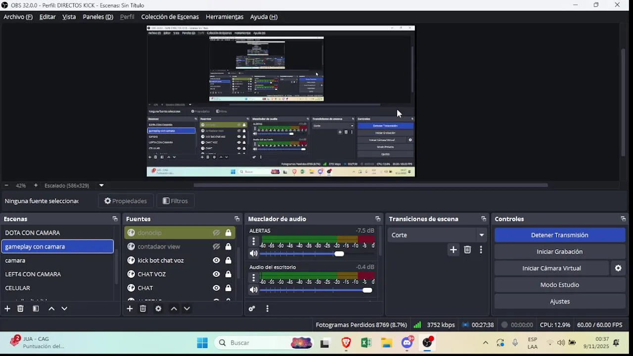
Task: Open Propiedades of selected source
Action: (126, 201)
